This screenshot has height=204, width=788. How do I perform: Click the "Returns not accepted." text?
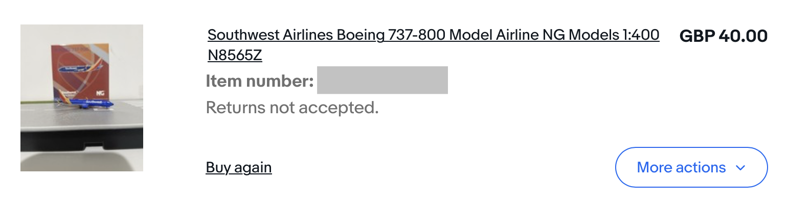292,108
